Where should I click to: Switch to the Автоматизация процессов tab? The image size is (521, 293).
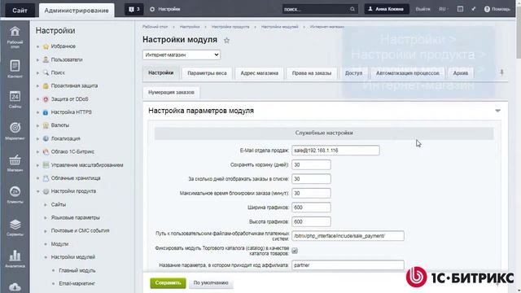[x=408, y=73]
